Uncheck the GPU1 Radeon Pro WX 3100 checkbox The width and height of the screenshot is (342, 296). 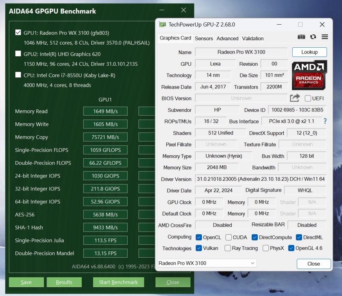(x=18, y=32)
